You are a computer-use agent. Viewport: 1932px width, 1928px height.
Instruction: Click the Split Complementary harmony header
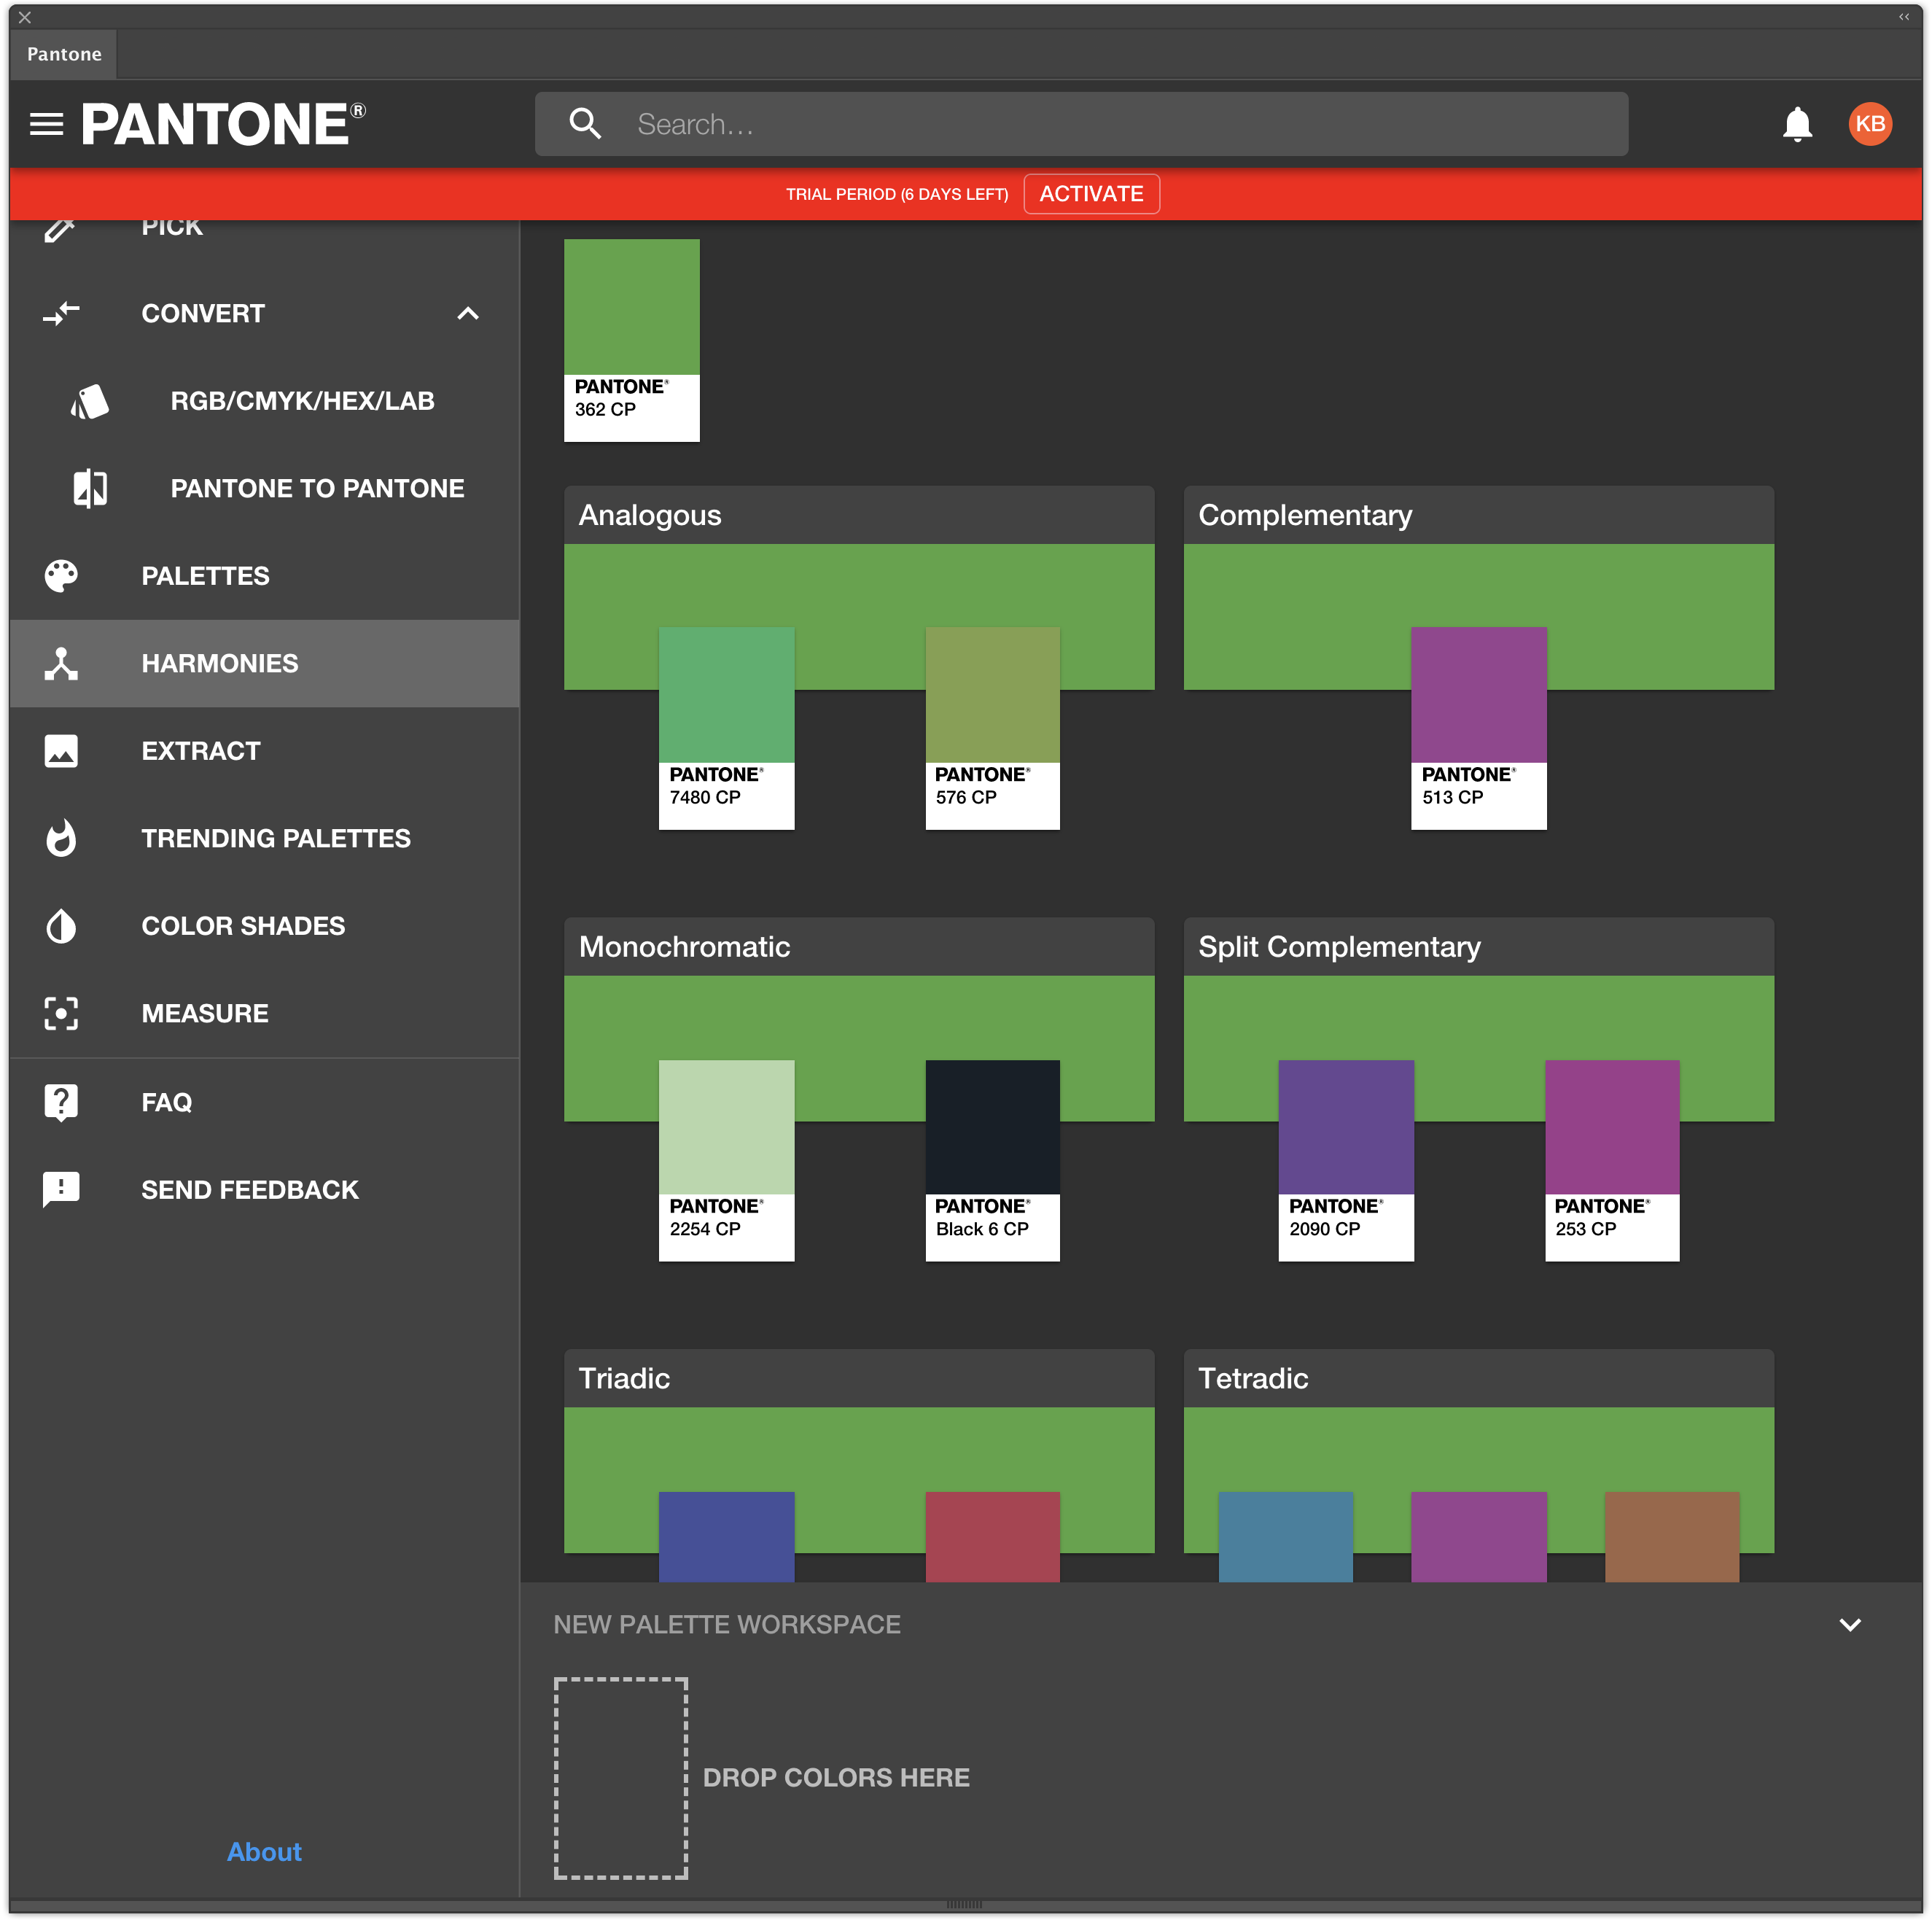1478,947
